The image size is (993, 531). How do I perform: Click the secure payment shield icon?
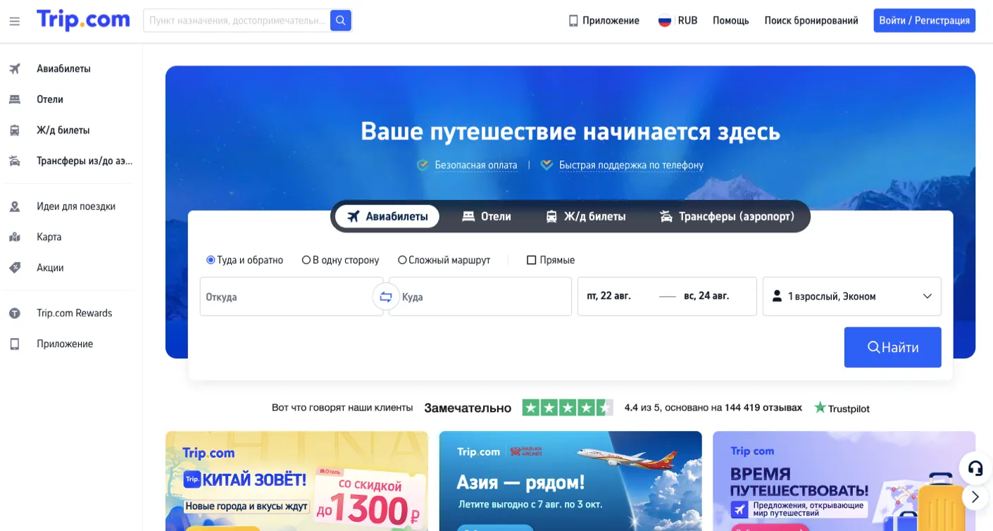pos(423,165)
